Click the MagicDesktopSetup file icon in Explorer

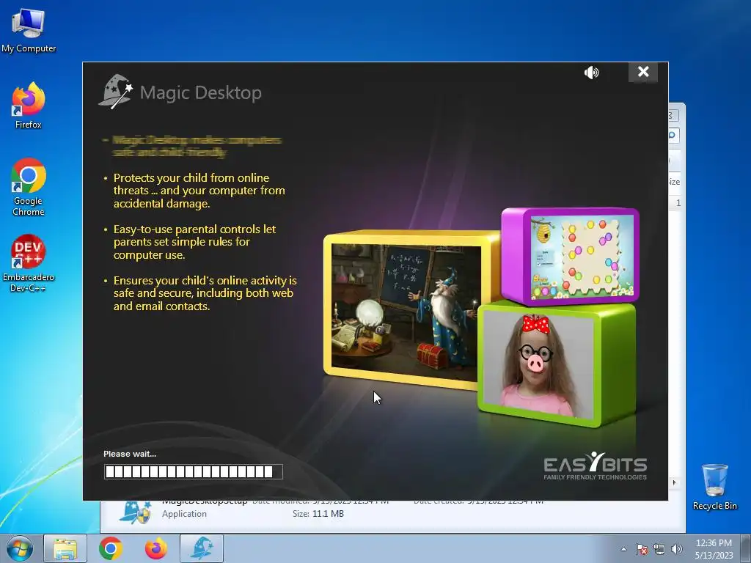(x=135, y=512)
